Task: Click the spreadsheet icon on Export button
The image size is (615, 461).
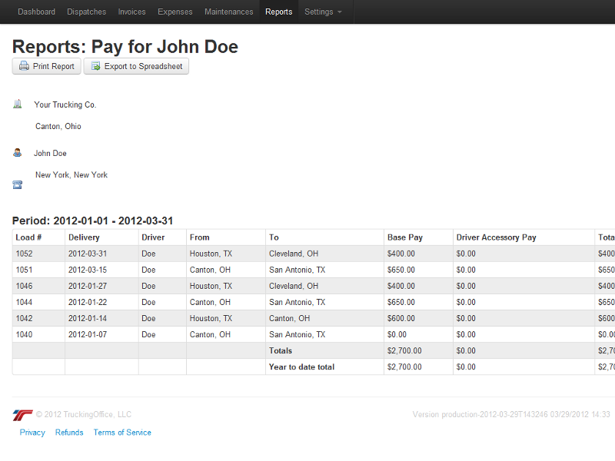Action: point(95,67)
